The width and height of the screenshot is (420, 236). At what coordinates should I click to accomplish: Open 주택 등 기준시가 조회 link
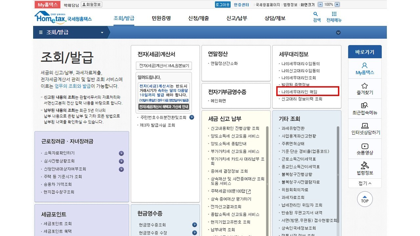63,176
